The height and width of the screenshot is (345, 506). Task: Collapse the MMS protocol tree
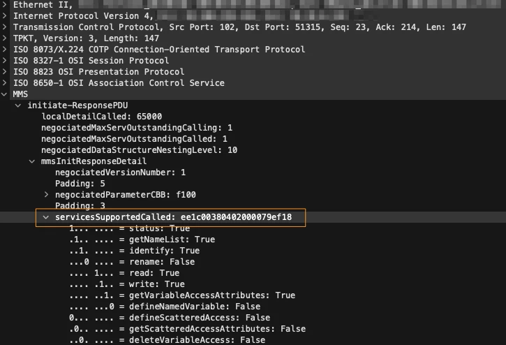pos(6,94)
